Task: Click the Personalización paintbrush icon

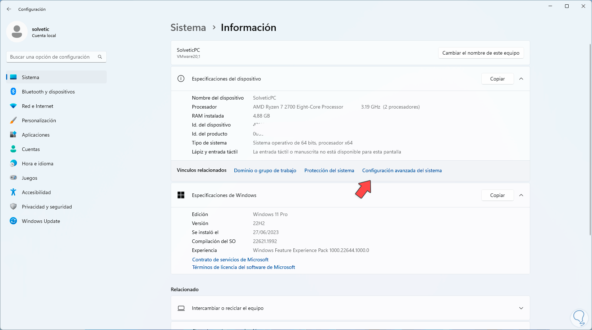Action: click(13, 120)
